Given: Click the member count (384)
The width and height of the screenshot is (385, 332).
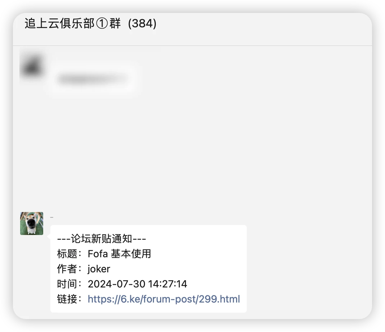Looking at the screenshot, I should point(142,24).
